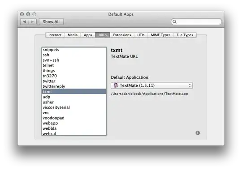Open the File Types tab

point(185,35)
